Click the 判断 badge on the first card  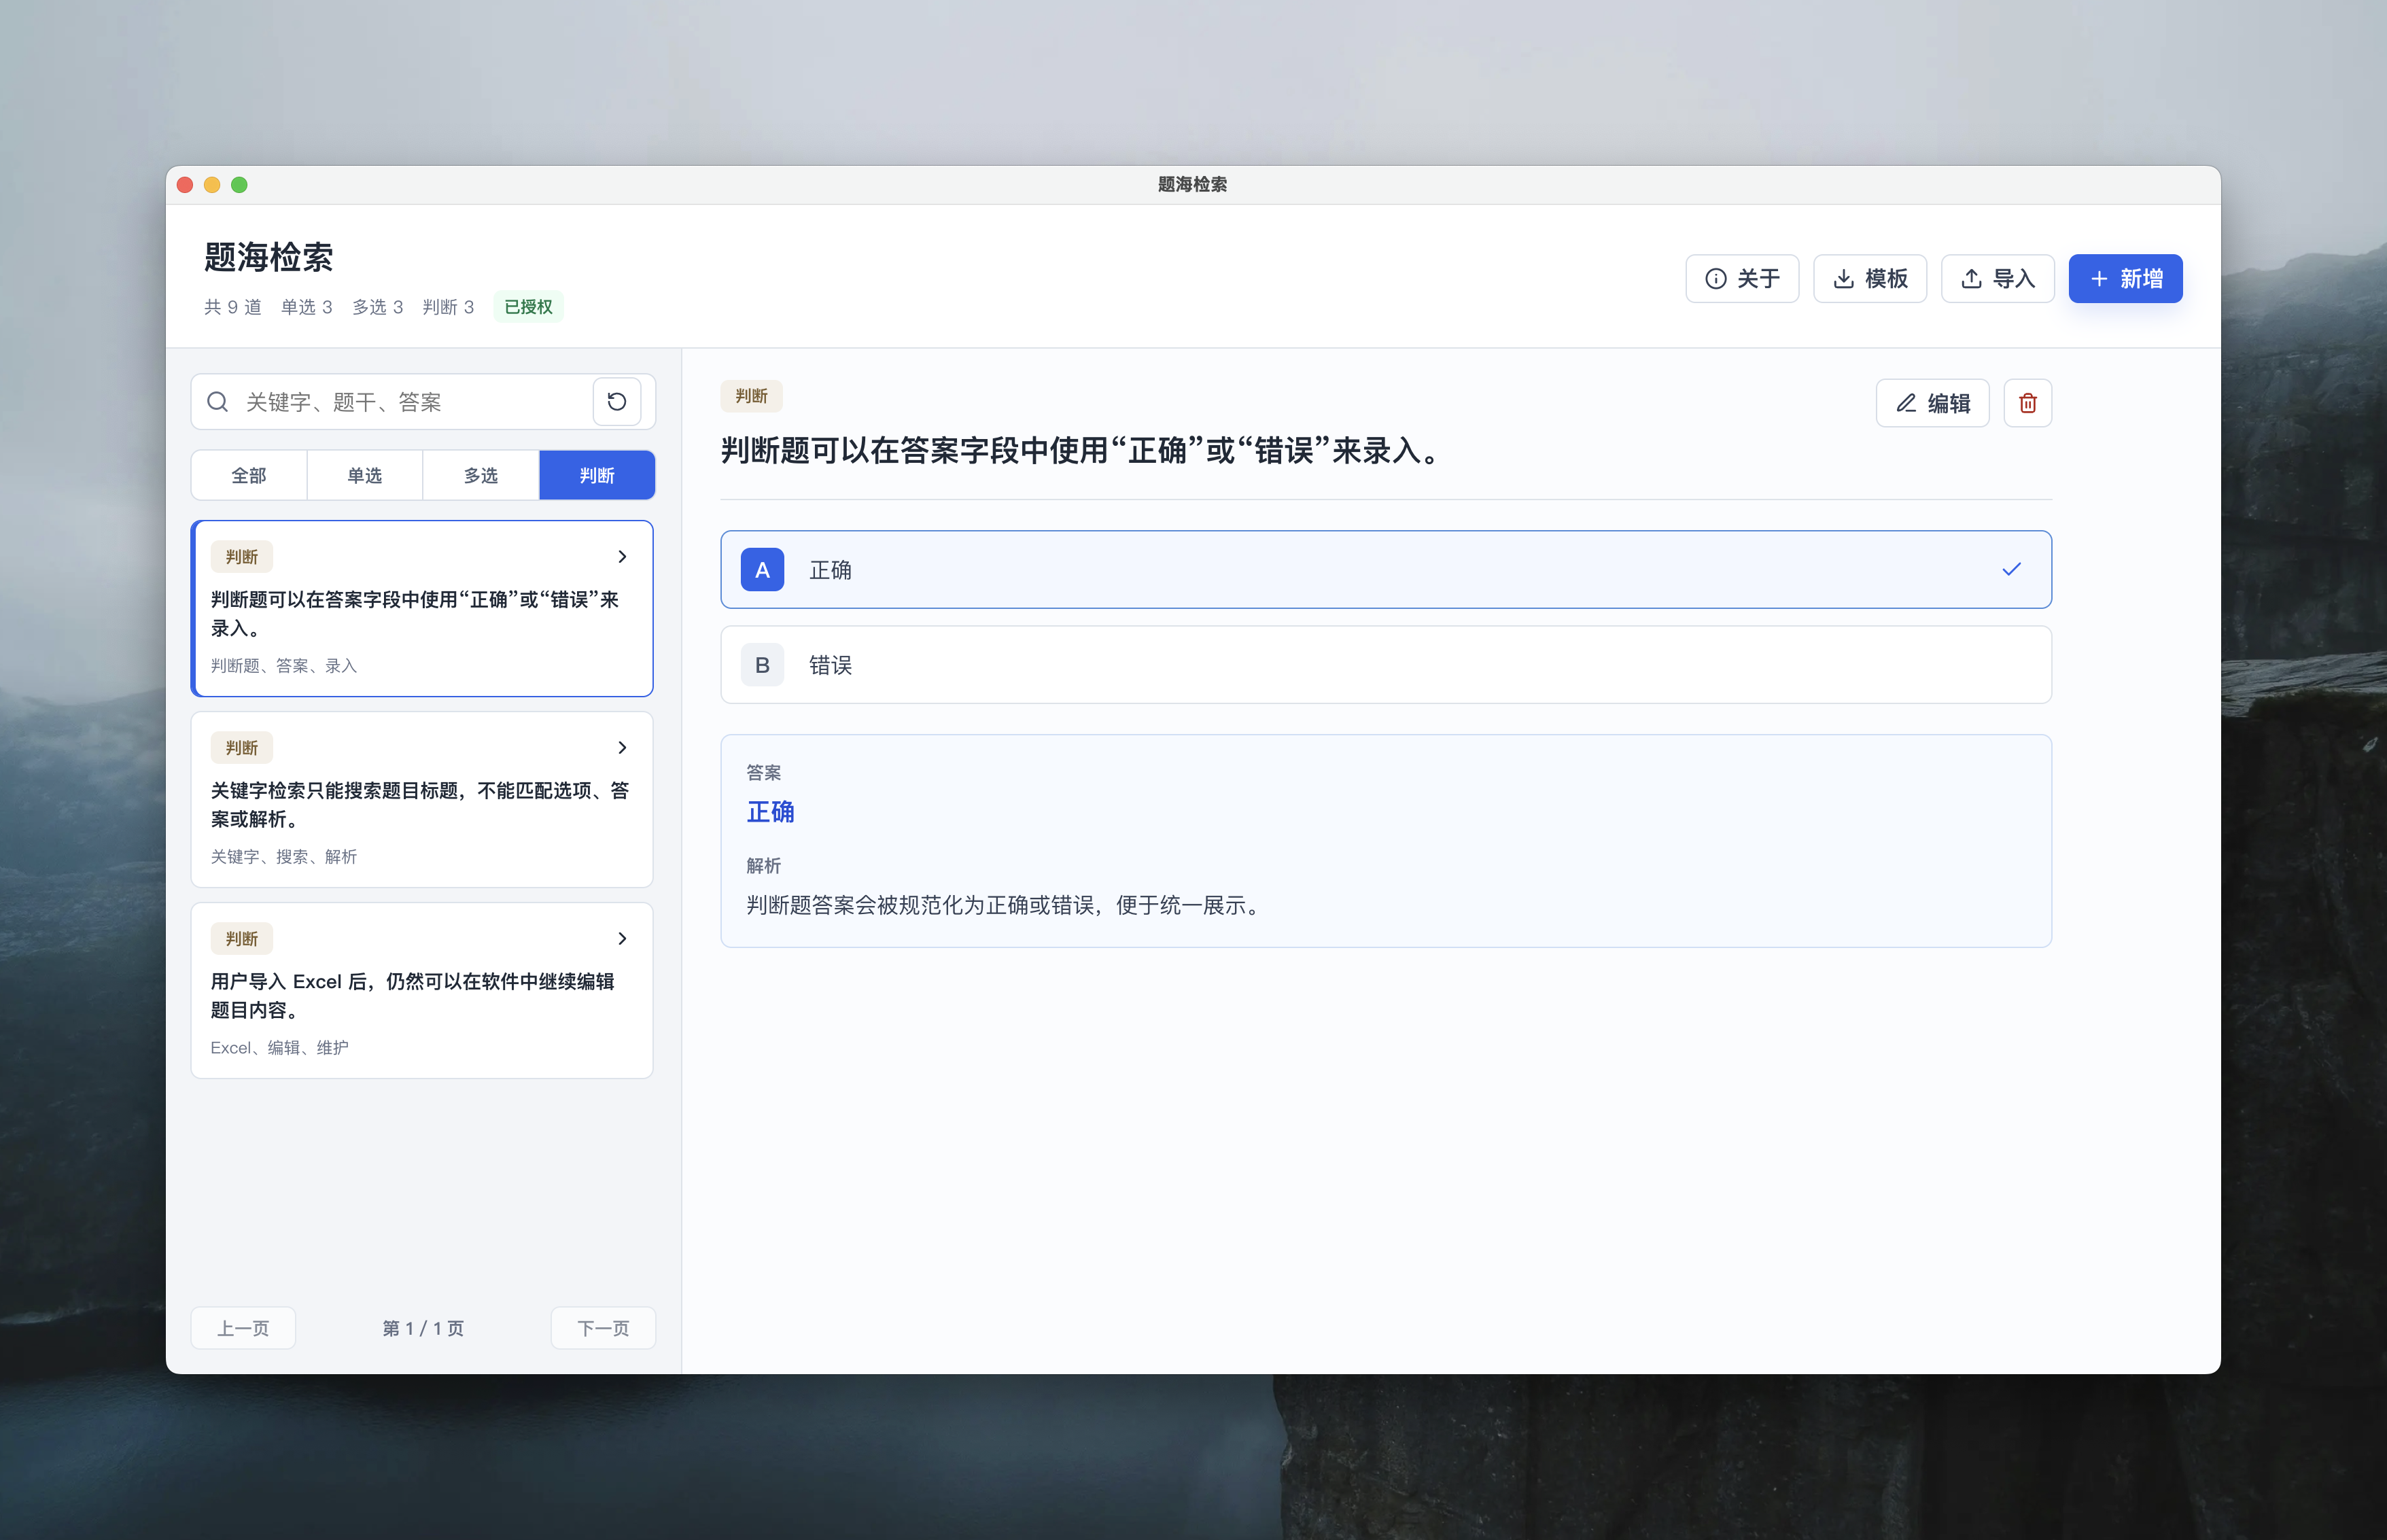[241, 557]
